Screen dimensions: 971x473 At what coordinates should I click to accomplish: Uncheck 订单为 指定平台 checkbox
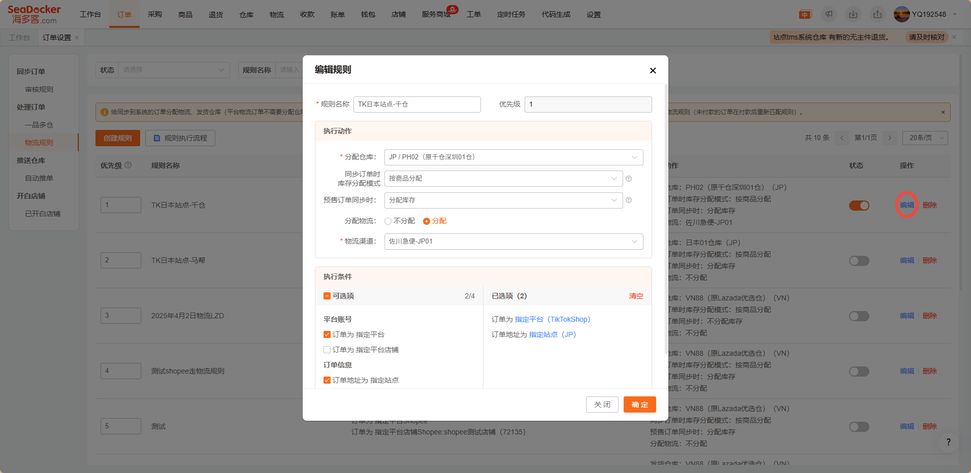tap(327, 334)
